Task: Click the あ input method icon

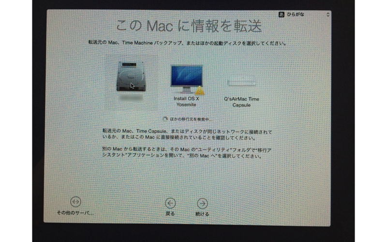Action: (x=282, y=15)
